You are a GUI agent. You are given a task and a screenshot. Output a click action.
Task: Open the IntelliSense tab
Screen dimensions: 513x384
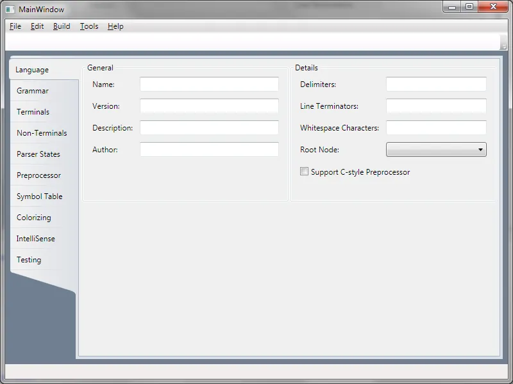coord(44,239)
